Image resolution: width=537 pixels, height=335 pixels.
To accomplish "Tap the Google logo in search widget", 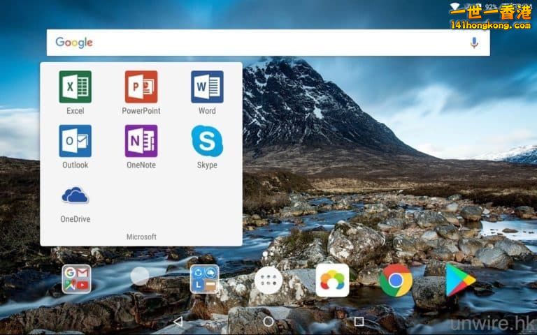I will [x=74, y=43].
